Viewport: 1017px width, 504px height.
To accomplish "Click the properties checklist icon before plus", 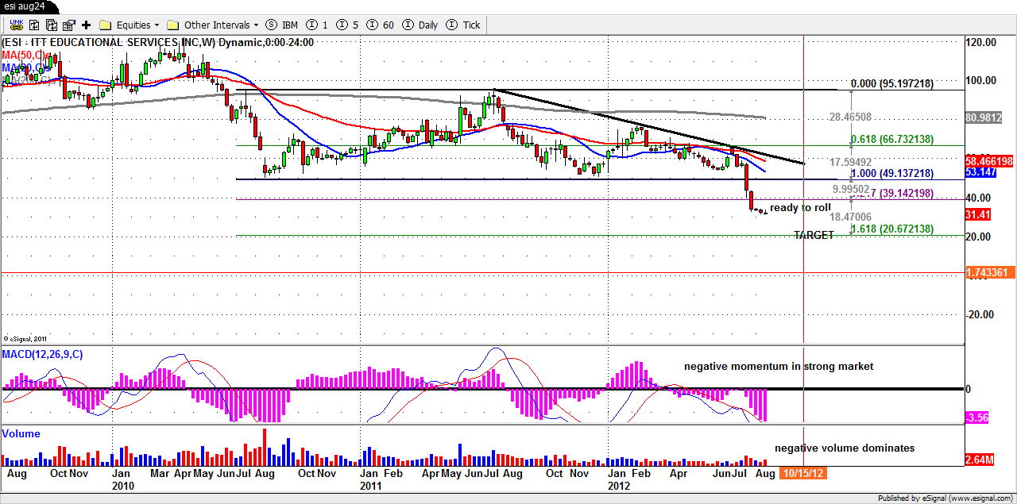I will point(68,25).
